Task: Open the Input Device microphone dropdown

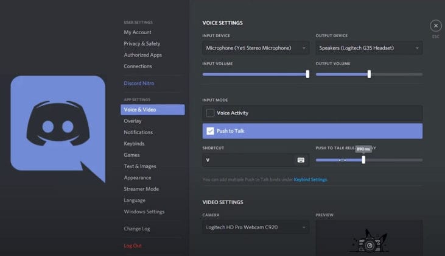Action: point(256,48)
